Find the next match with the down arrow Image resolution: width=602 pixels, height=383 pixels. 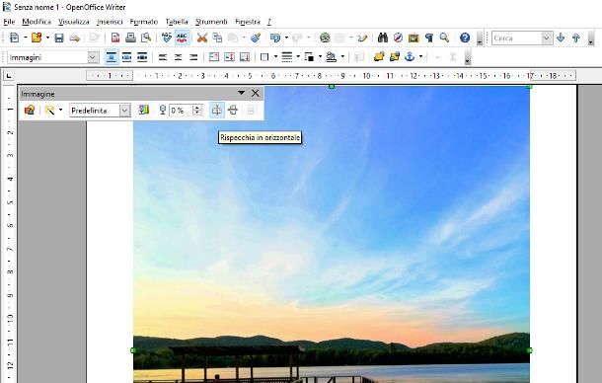coord(561,38)
